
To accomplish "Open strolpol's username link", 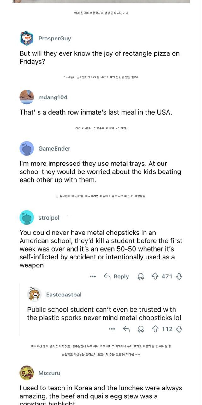I will 49,218.
